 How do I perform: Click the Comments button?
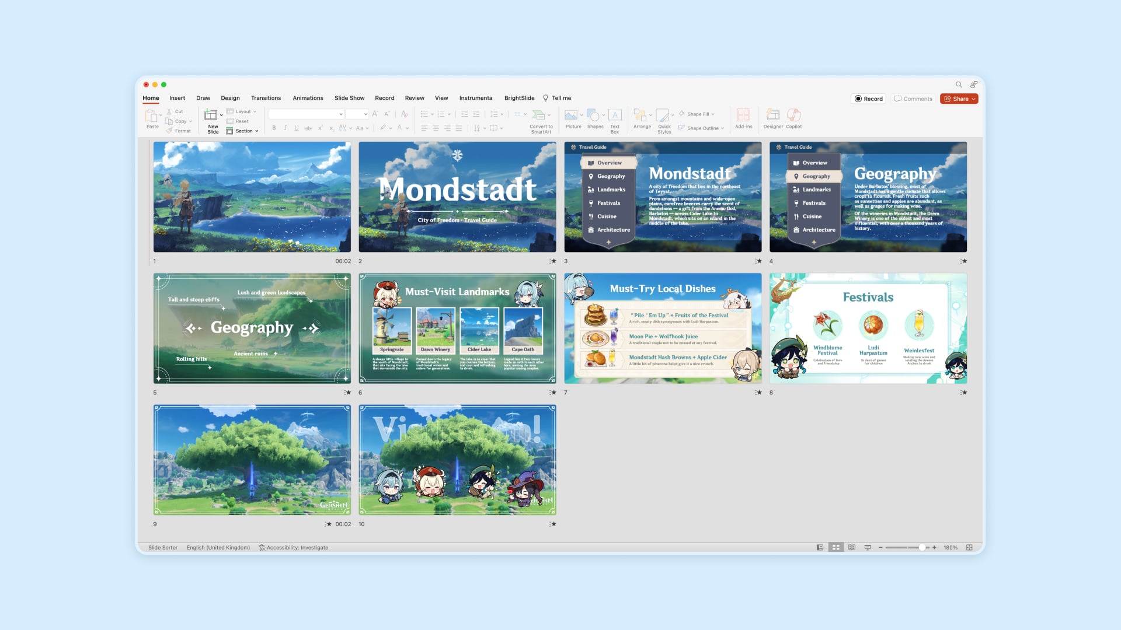pos(914,99)
